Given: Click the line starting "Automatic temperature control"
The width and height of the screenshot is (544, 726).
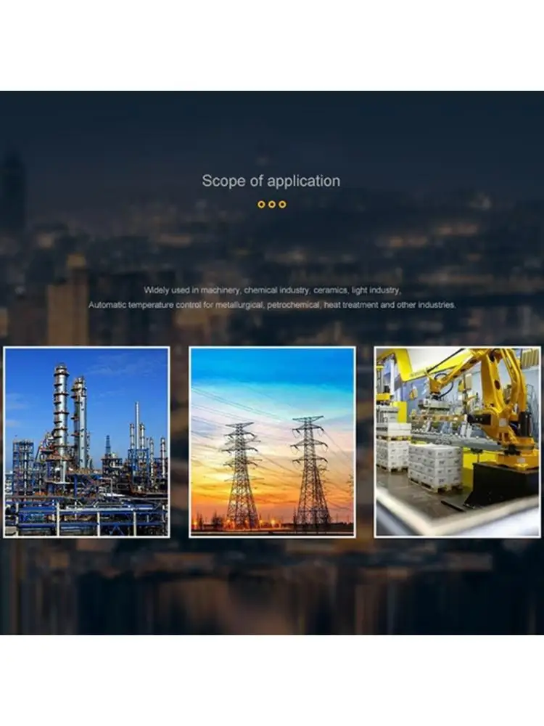Looking at the screenshot, I should [272, 305].
